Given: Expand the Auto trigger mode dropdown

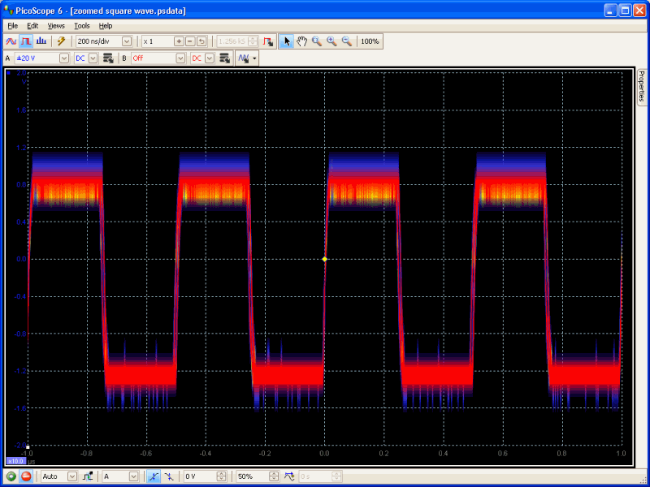Looking at the screenshot, I should click(72, 476).
